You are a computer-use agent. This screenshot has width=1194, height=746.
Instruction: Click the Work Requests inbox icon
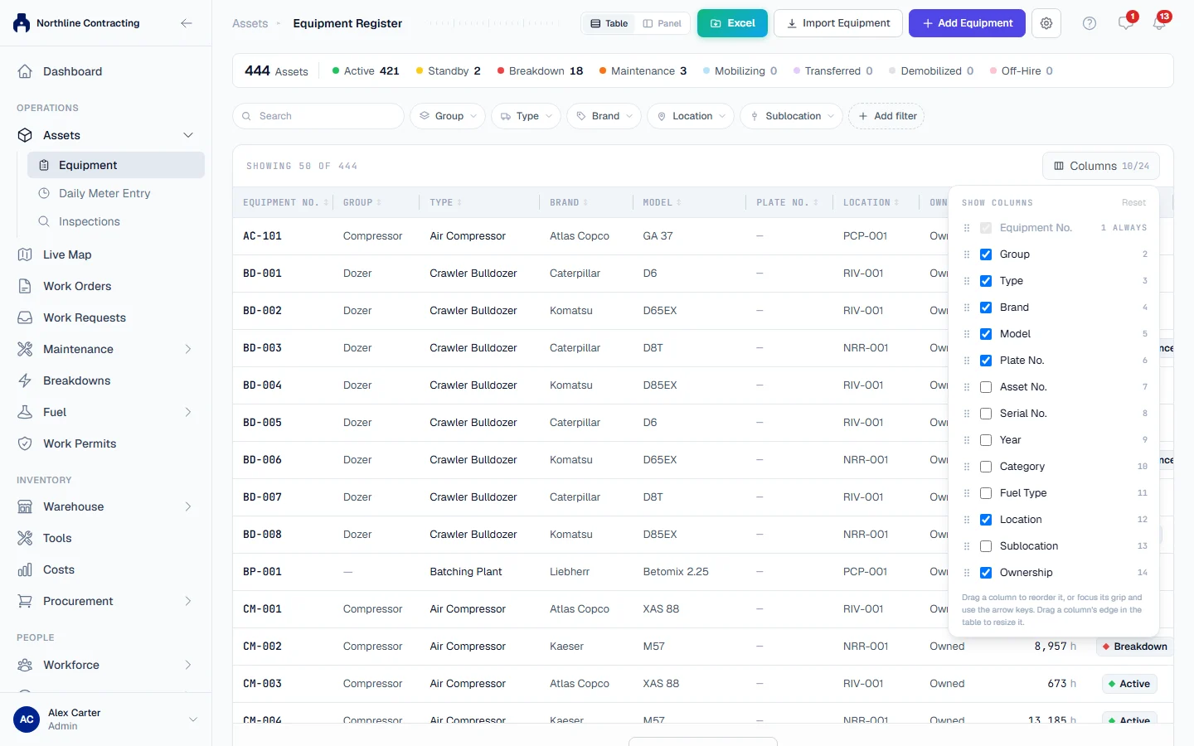25,317
